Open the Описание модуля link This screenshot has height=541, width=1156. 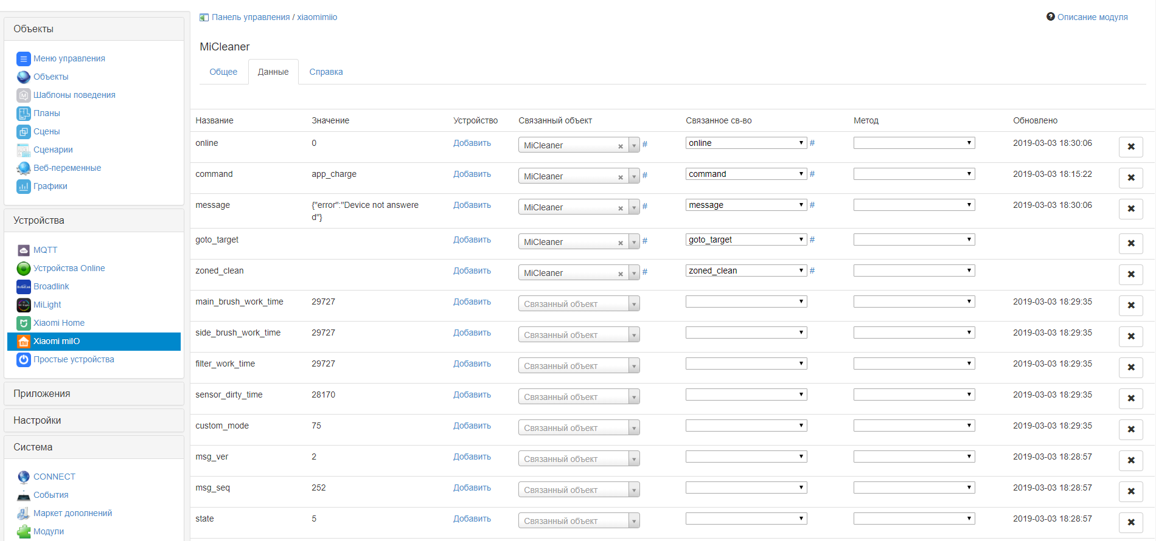point(1092,17)
